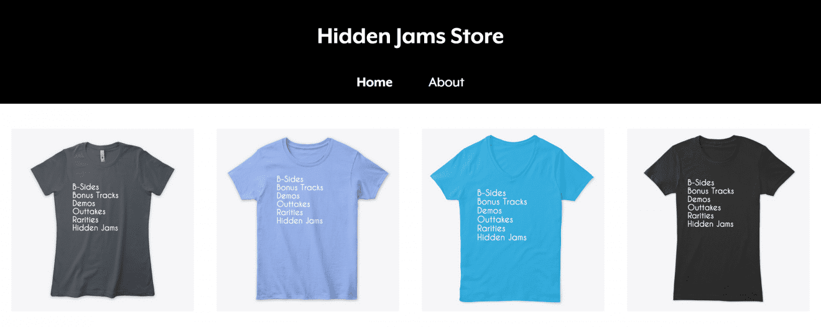Image resolution: width=821 pixels, height=327 pixels.
Task: Open the black crew neck t-shirt
Action: point(718,220)
